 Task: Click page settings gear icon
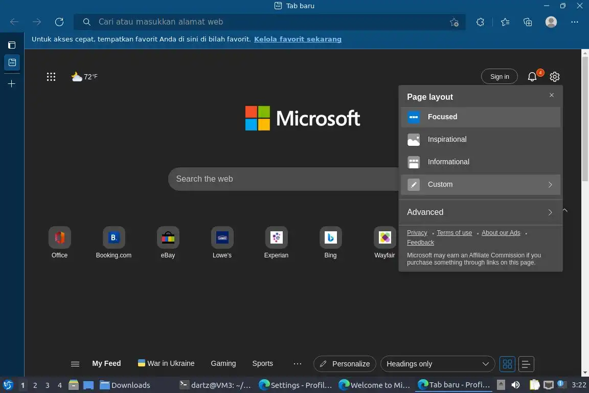(555, 77)
